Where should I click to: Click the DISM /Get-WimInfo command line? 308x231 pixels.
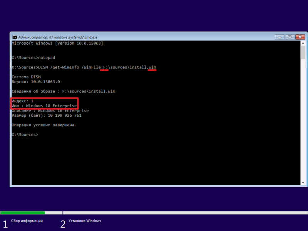84,67
